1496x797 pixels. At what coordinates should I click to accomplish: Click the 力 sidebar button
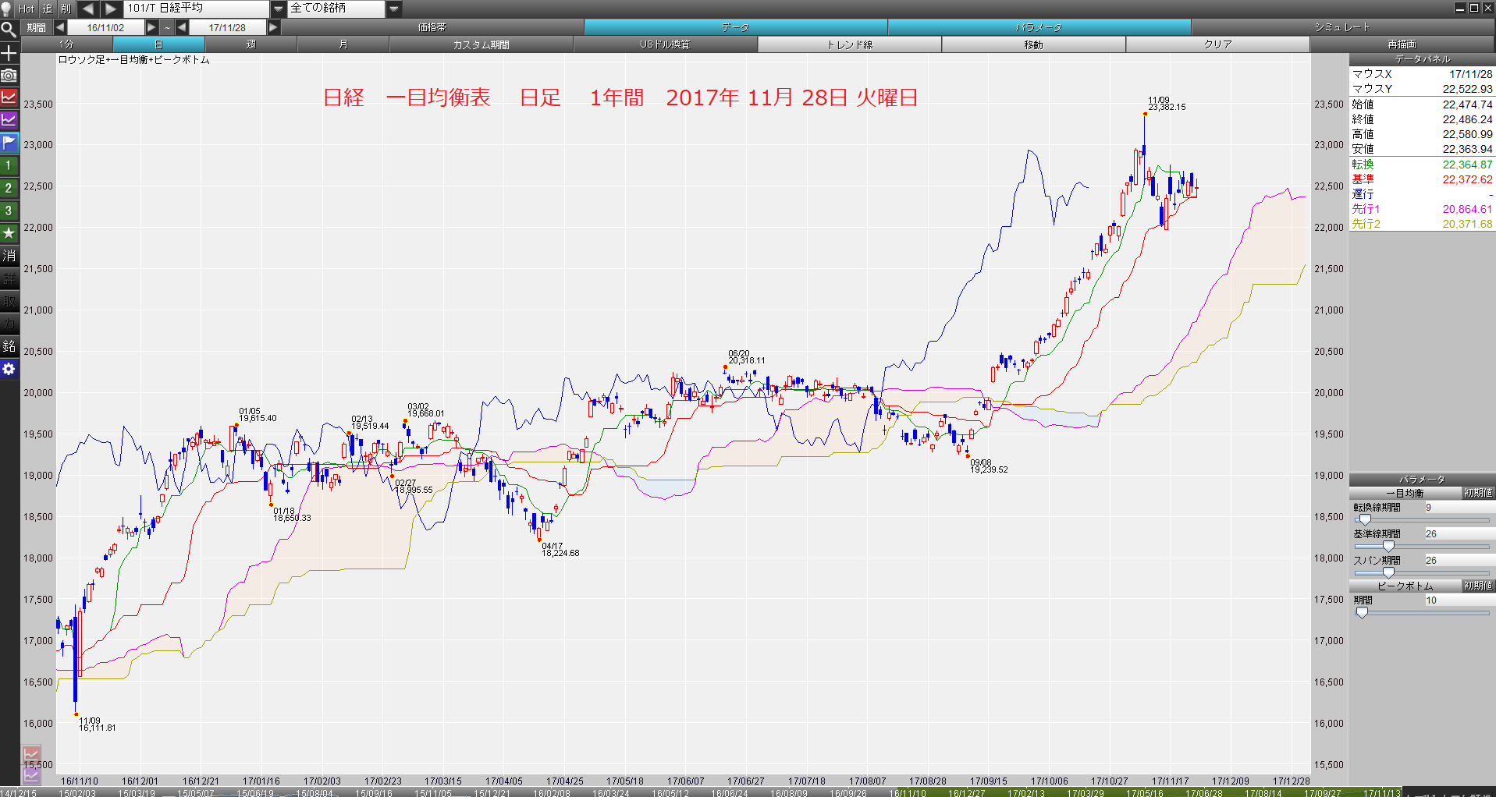[9, 324]
